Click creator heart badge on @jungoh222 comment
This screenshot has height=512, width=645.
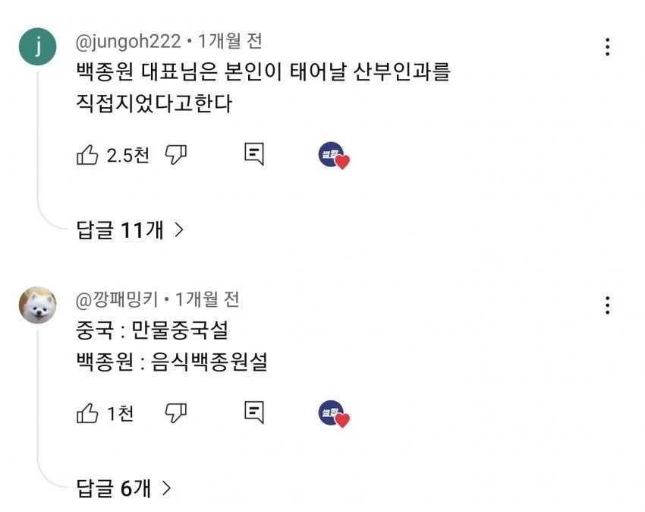333,156
